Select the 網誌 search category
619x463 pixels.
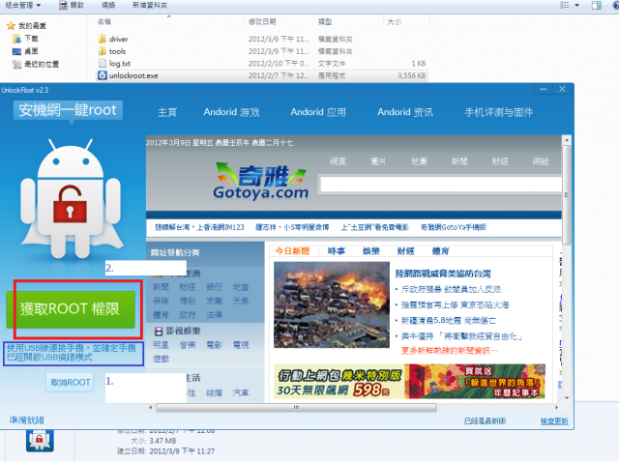tap(541, 161)
